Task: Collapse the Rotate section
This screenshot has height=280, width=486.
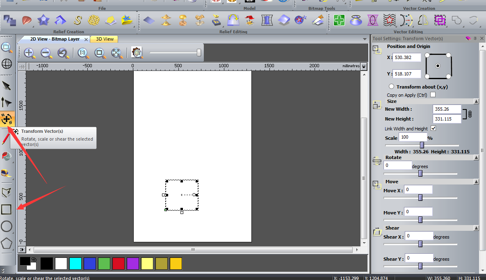Action: 476,157
